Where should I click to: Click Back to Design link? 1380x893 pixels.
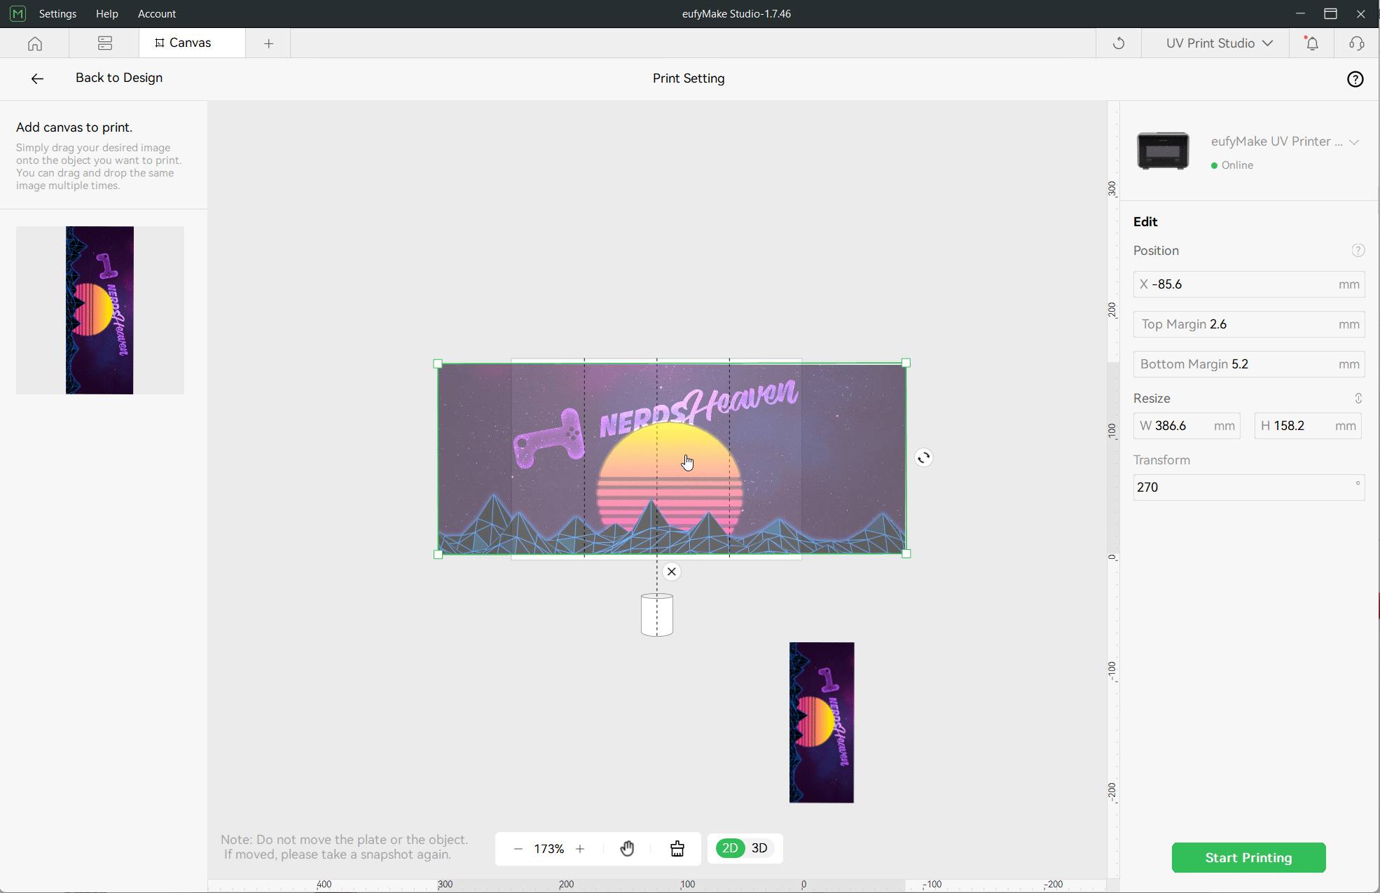click(x=119, y=78)
